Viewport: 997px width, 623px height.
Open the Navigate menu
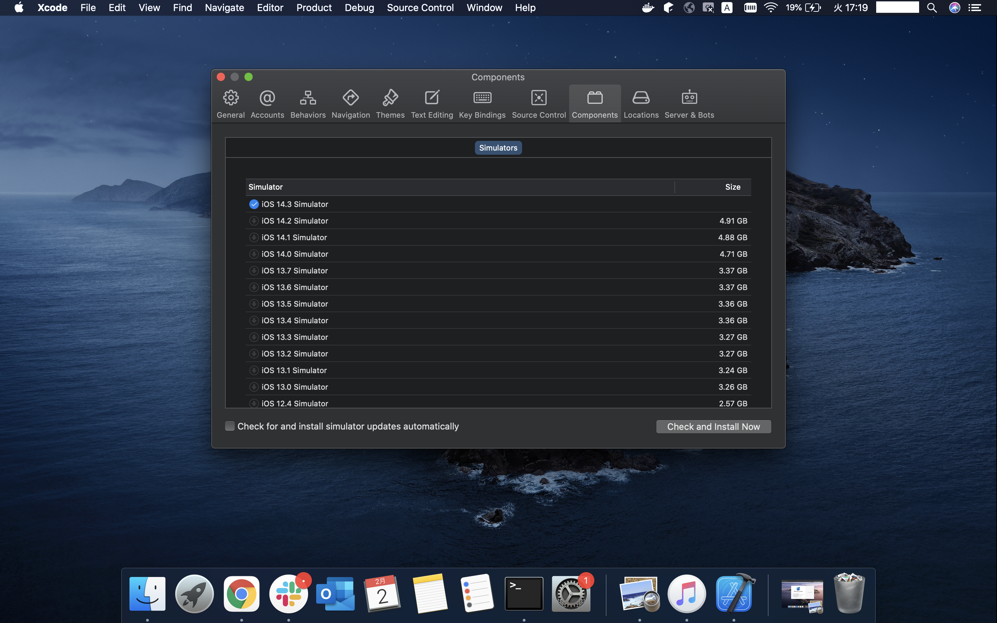(224, 7)
